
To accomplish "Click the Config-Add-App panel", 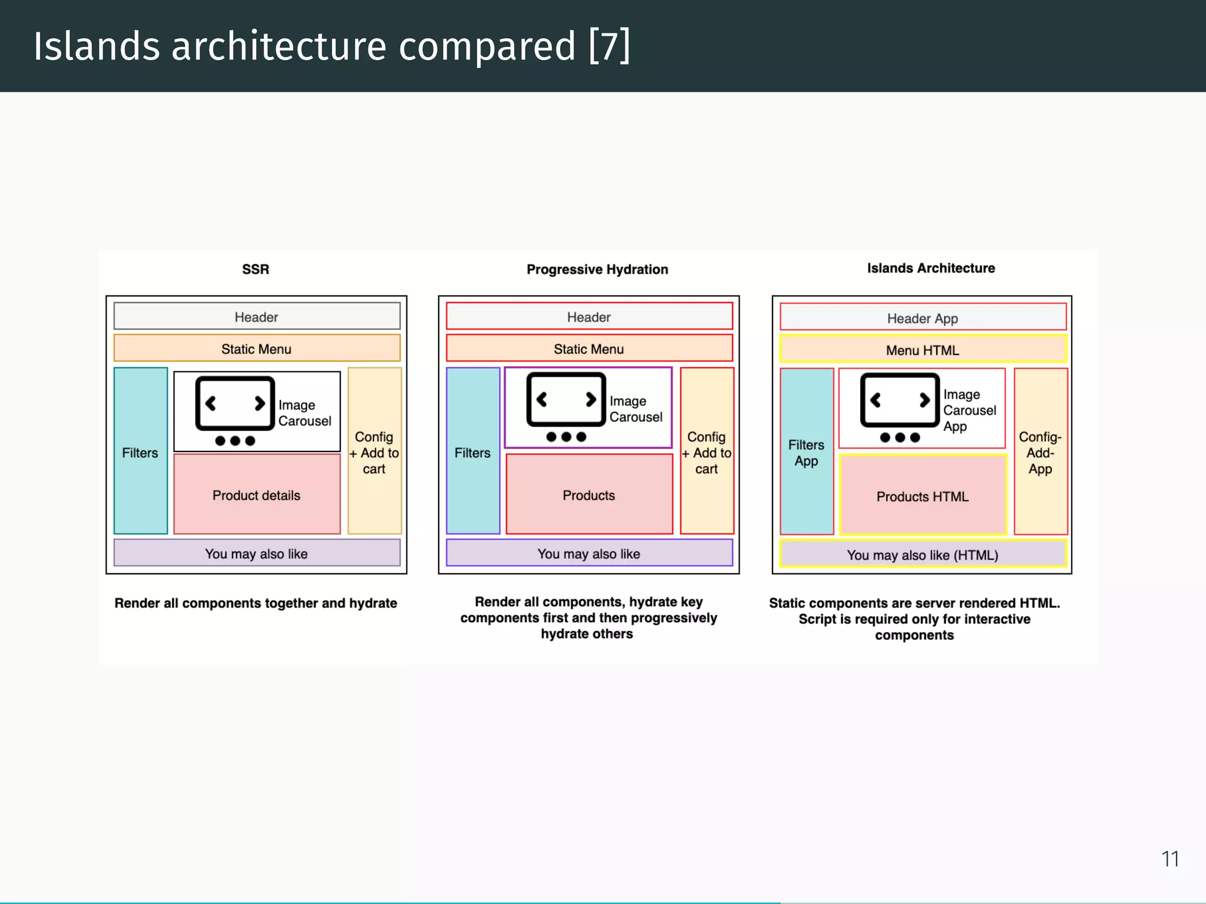I will tap(1040, 452).
